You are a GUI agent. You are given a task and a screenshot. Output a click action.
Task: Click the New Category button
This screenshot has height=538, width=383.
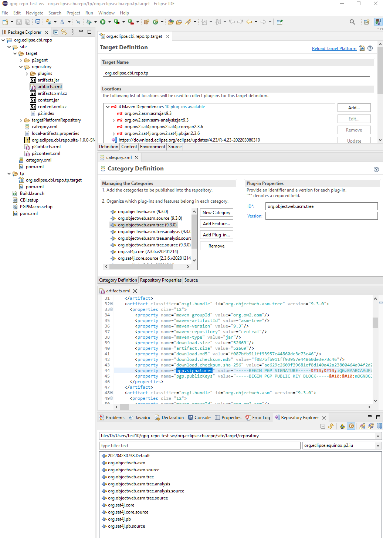[x=217, y=213]
